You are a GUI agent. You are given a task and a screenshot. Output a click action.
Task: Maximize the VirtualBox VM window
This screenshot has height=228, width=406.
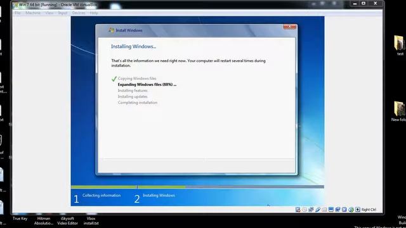(363, 3)
